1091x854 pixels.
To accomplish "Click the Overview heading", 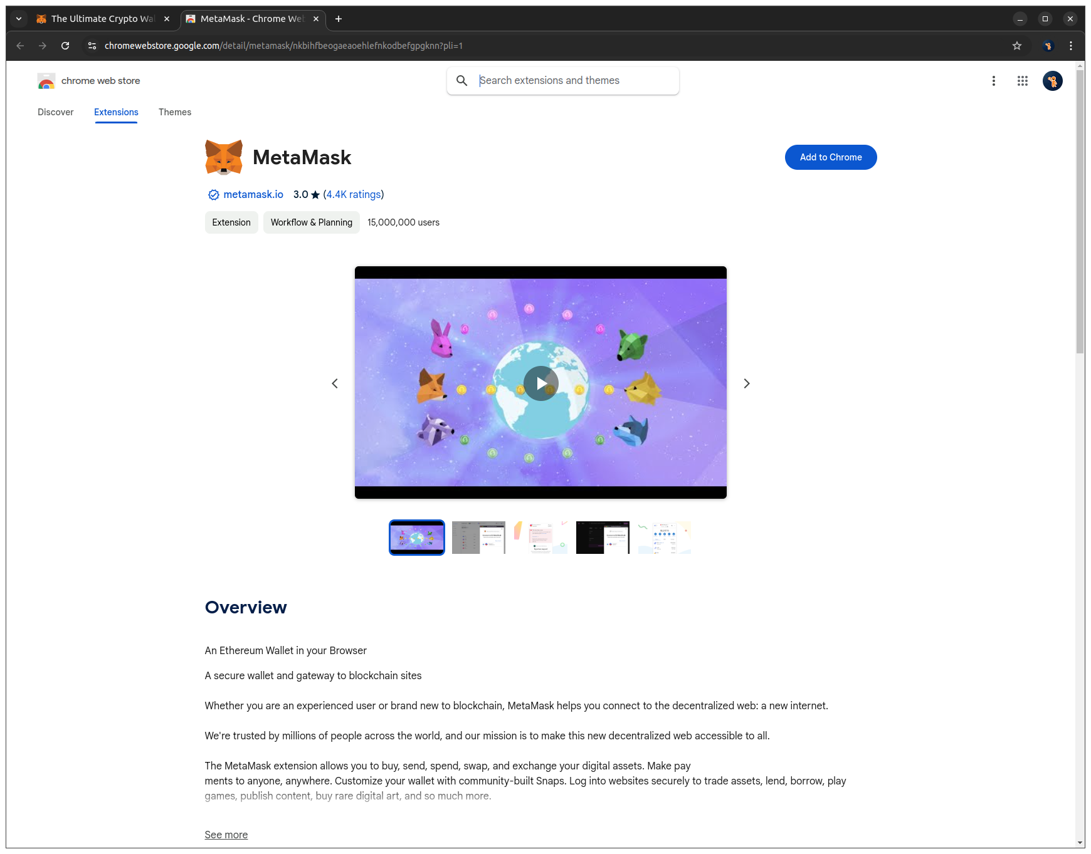I will [x=246, y=607].
